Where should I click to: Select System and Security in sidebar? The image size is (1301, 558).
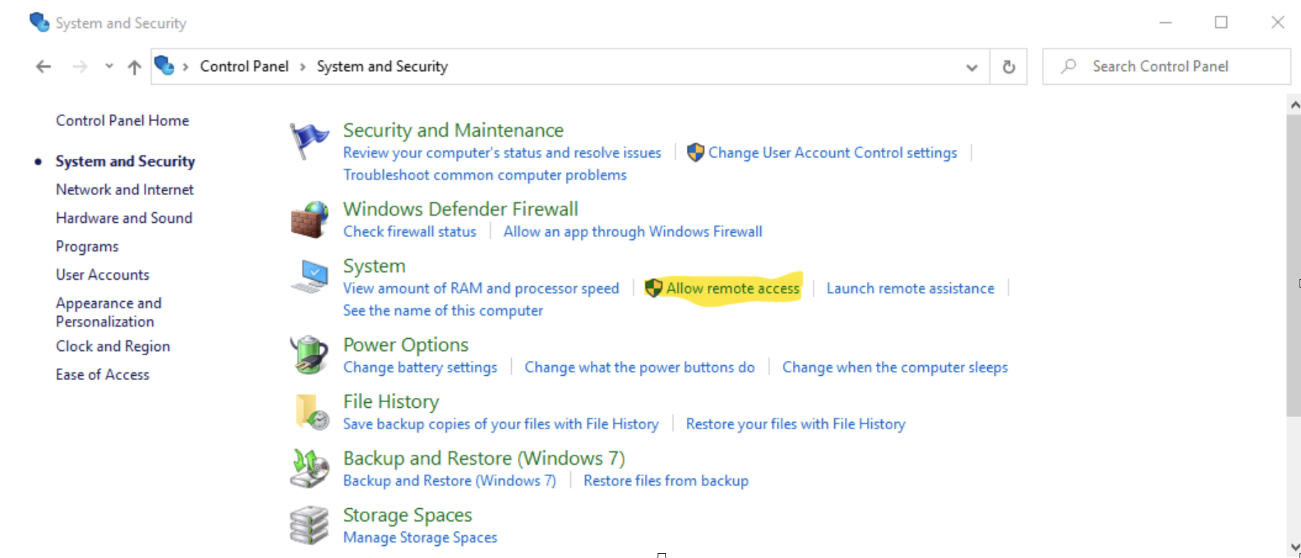[x=125, y=162]
